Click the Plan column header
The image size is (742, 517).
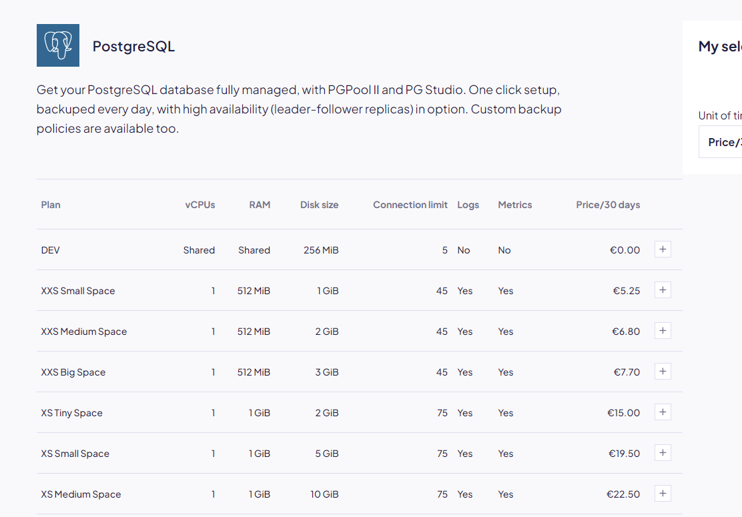51,205
